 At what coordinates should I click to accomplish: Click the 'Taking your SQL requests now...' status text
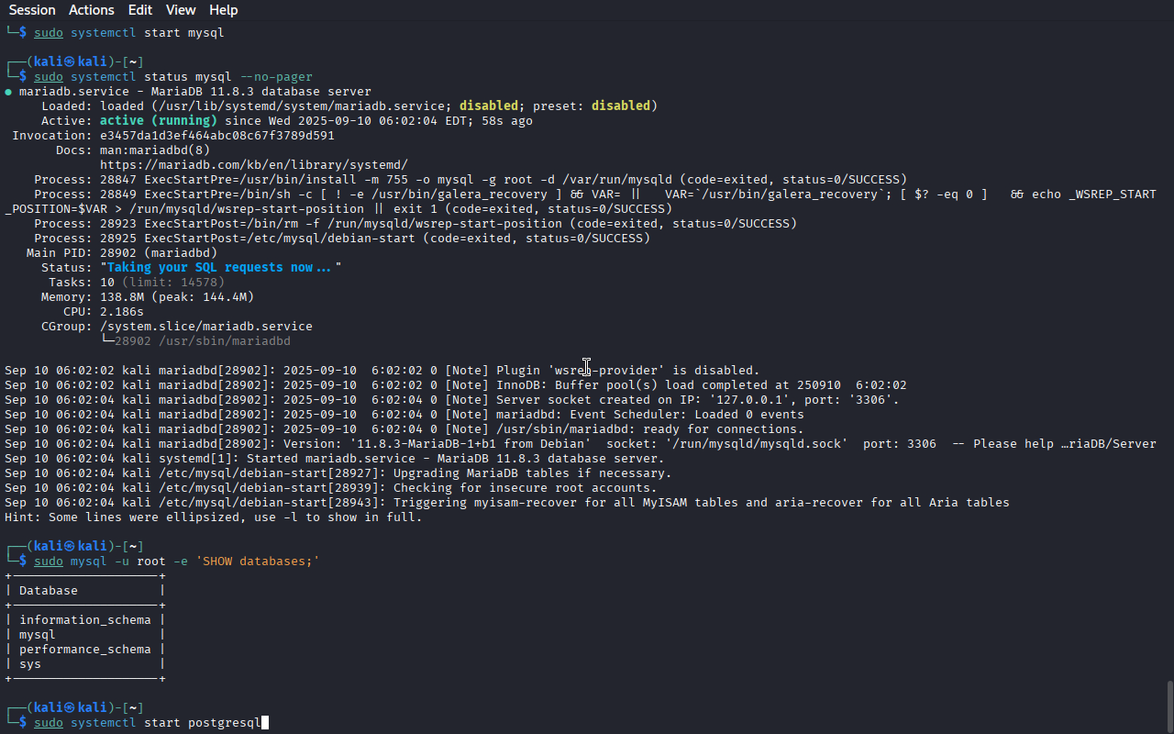tap(221, 268)
